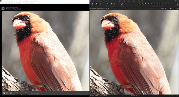Enable the Soft Proofing checkbox

[x=30, y=93]
